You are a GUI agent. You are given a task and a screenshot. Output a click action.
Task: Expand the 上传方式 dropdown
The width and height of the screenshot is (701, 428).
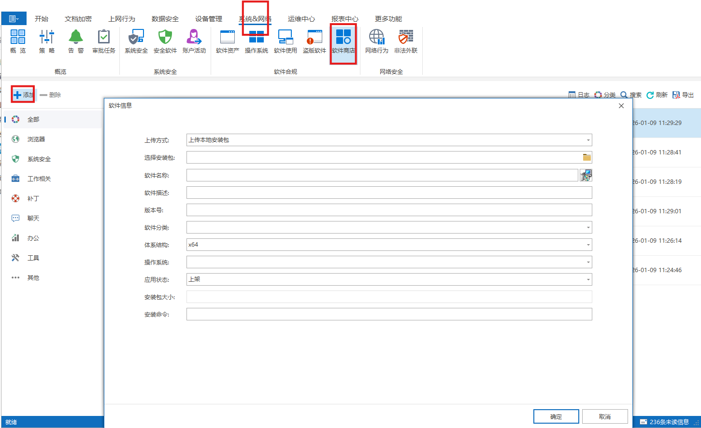[588, 140]
